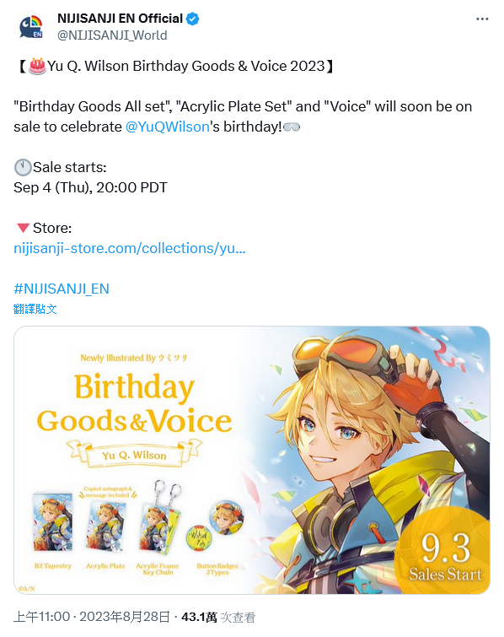This screenshot has width=504, height=637.
Task: Click the #NIJISANJI_EN hashtag
Action: [x=62, y=289]
